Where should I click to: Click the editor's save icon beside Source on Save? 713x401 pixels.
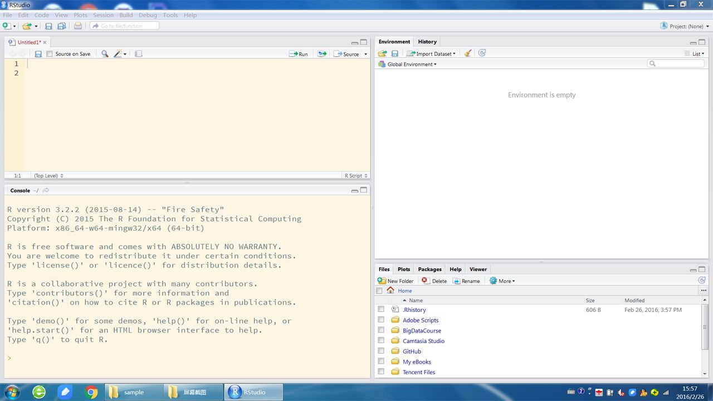point(38,54)
